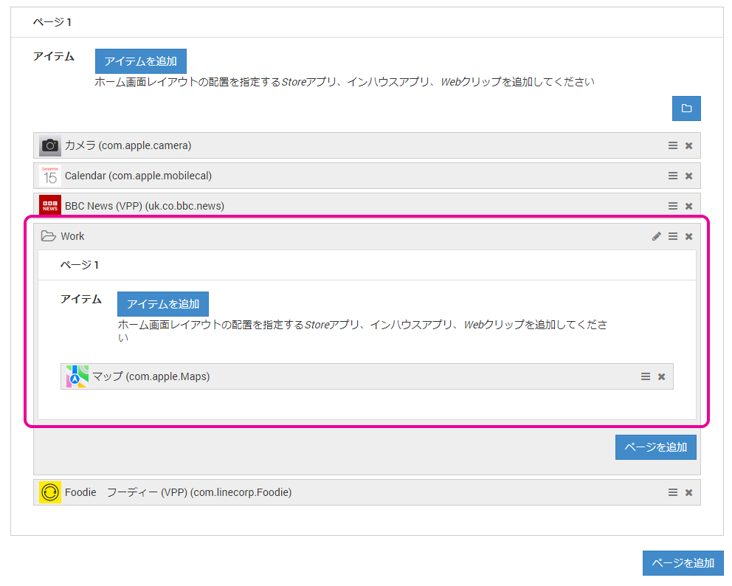Click the Work folder open icon

49,237
